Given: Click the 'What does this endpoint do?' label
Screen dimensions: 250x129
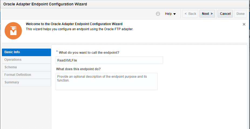Looking at the screenshot, I should point(78,69).
